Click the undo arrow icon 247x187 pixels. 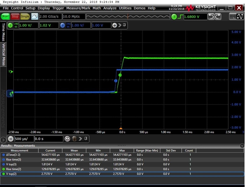(211, 17)
